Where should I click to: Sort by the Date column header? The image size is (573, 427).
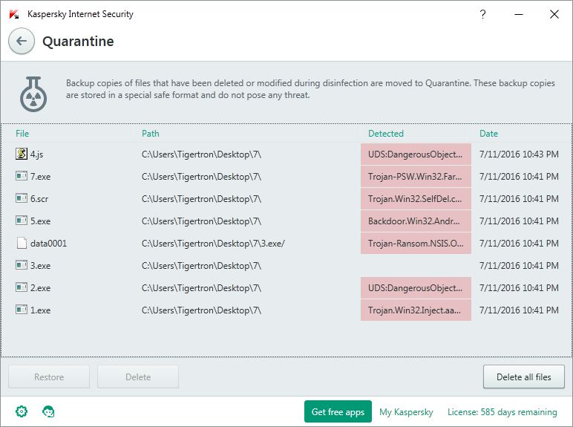pyautogui.click(x=488, y=134)
